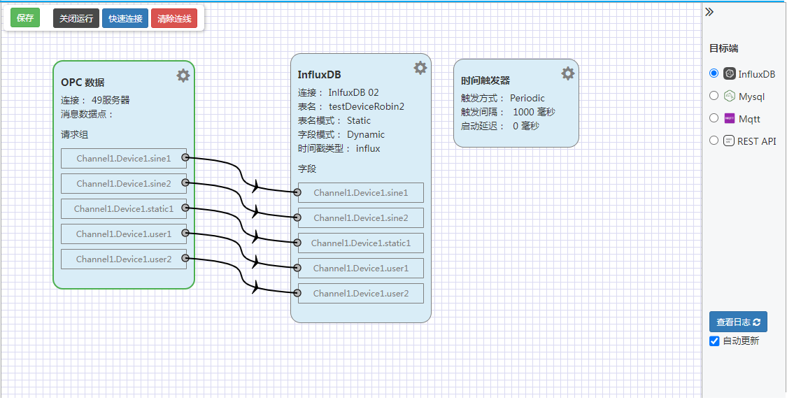
Task: Click the red 清除连线 button
Action: pos(174,18)
